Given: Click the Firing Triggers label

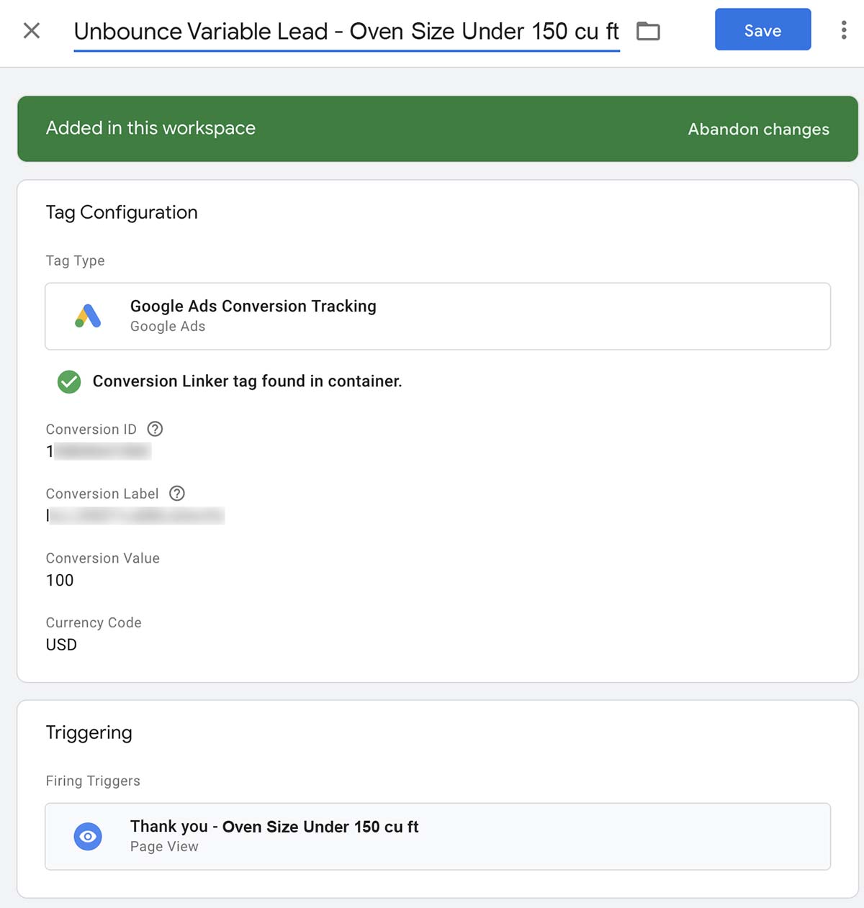Looking at the screenshot, I should 93,781.
